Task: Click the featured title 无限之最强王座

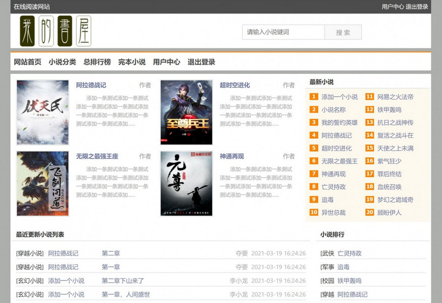Action: (x=97, y=156)
